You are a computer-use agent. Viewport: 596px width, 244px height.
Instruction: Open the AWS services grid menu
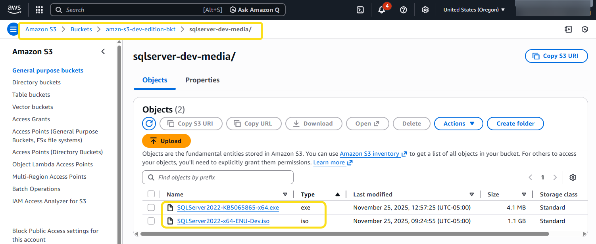(39, 10)
